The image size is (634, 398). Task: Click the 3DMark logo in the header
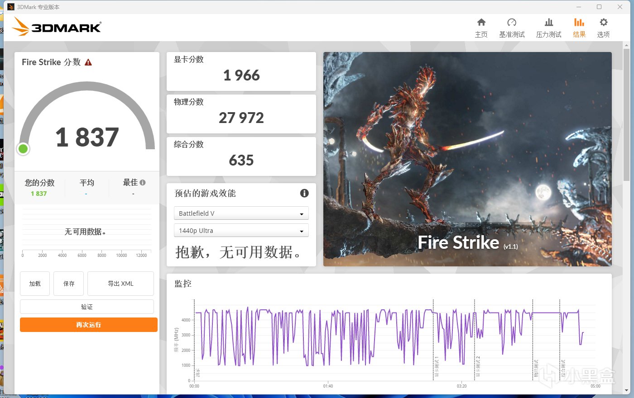click(57, 27)
